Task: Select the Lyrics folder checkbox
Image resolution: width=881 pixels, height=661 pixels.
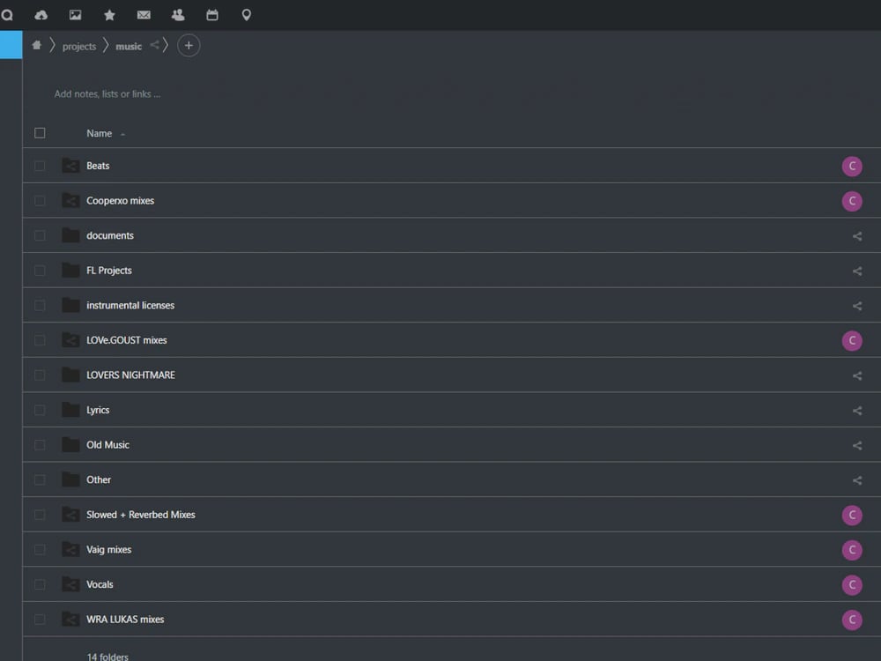Action: (40, 410)
